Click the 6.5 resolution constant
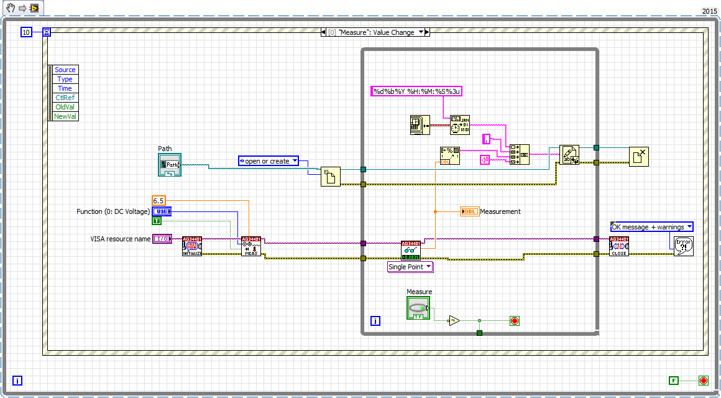The image size is (721, 398). click(x=158, y=201)
